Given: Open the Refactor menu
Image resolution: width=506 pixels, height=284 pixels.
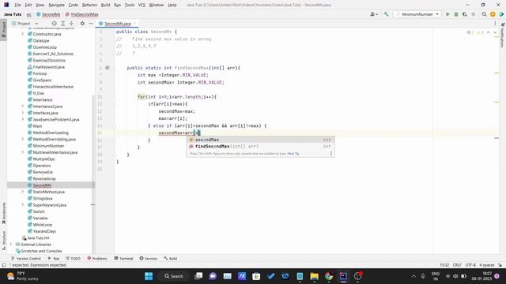Looking at the screenshot, I should [x=89, y=5].
